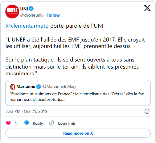Click the blue reply speech bubble icon

pos(27,123)
